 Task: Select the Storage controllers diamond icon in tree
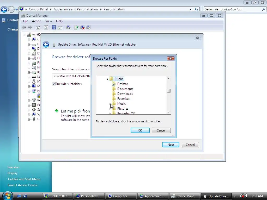(34, 110)
